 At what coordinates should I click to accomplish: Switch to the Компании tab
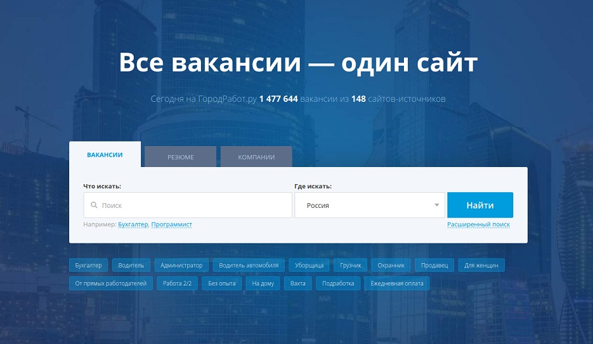coord(256,157)
